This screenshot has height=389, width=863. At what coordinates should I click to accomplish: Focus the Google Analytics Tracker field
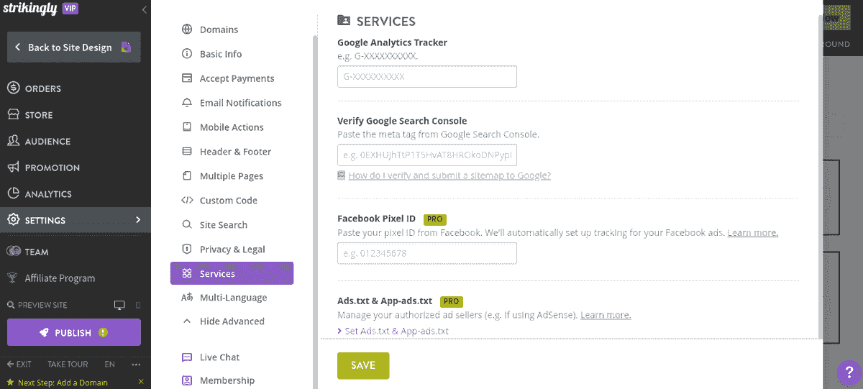[x=427, y=76]
